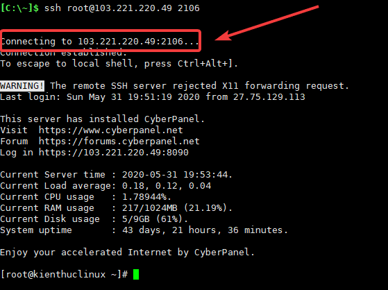Click the highlighted WARNING! label

22,86
